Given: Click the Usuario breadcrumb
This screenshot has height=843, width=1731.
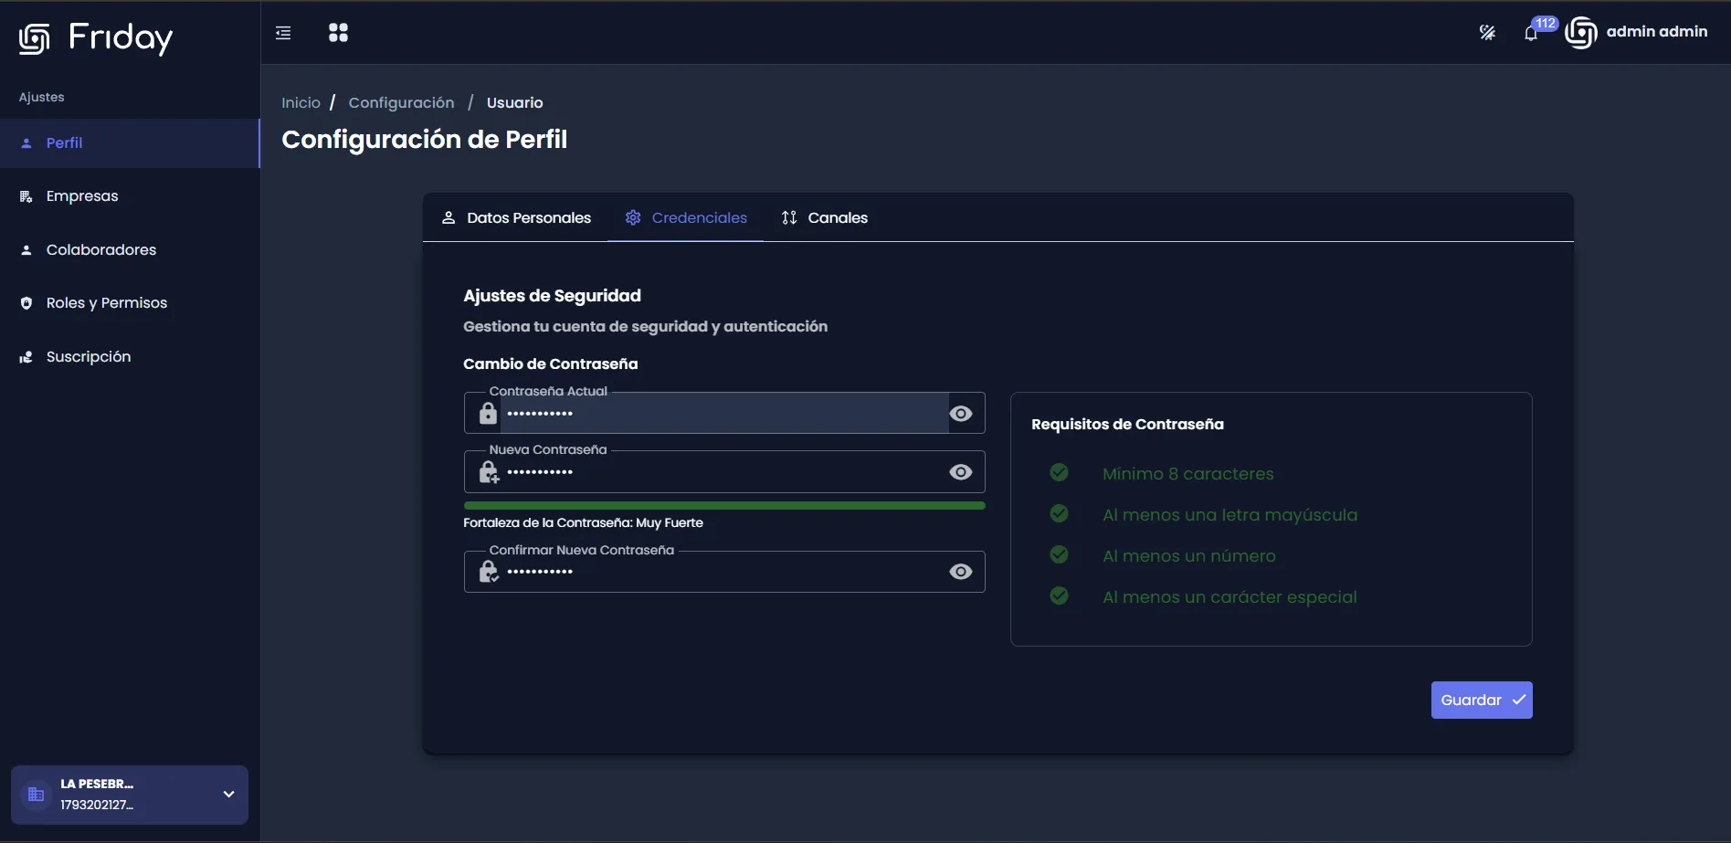Looking at the screenshot, I should click(x=514, y=102).
